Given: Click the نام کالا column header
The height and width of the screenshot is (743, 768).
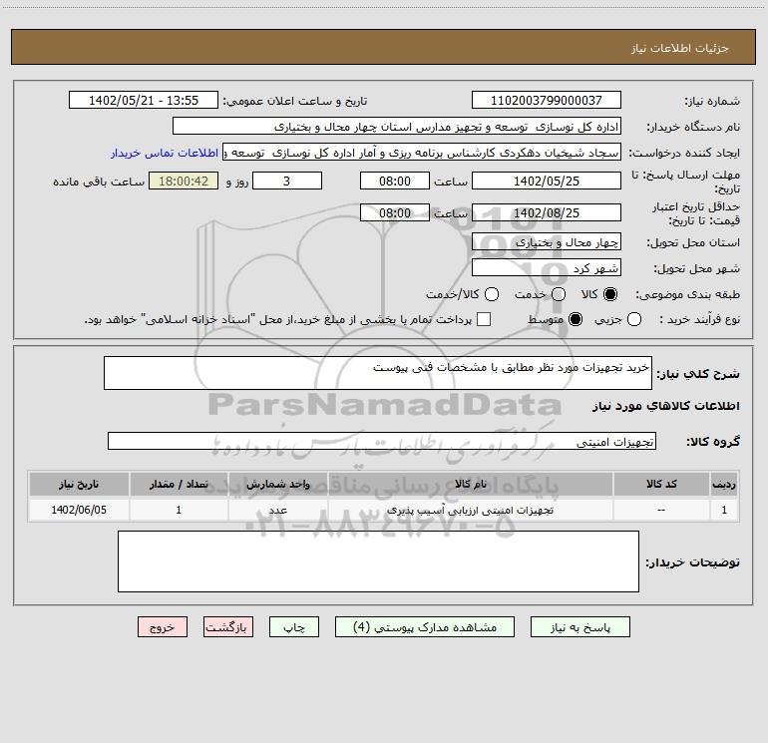Looking at the screenshot, I should pyautogui.click(x=470, y=484).
